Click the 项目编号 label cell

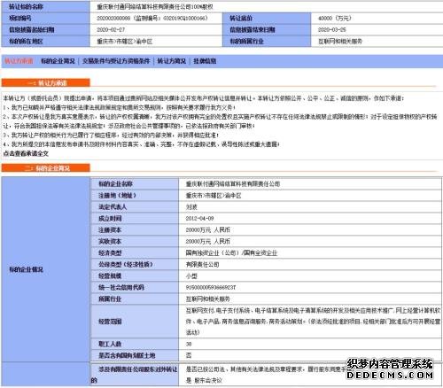point(46,19)
